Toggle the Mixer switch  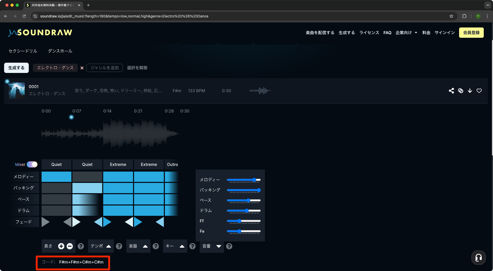tap(32, 164)
